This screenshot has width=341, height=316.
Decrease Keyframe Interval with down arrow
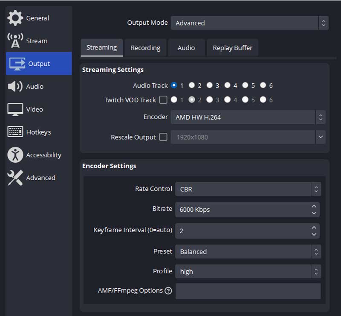point(314,234)
